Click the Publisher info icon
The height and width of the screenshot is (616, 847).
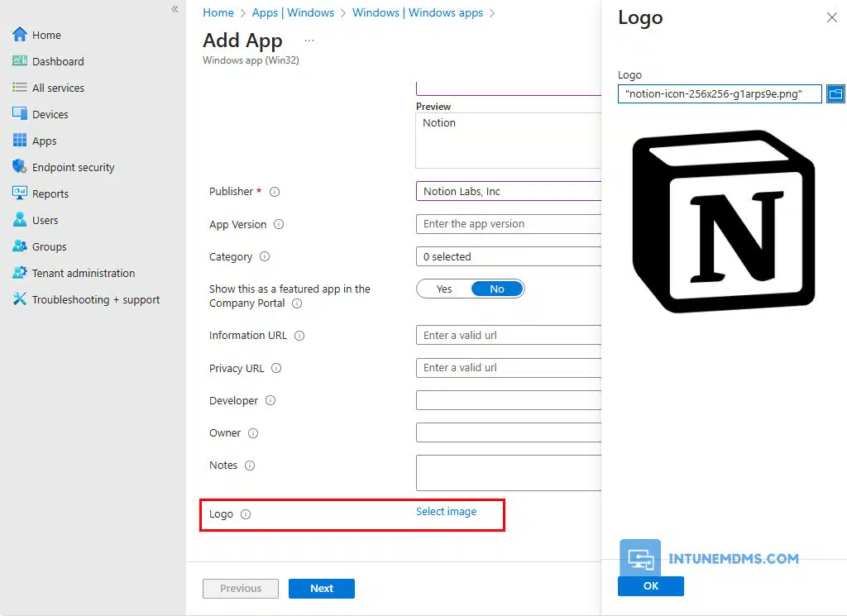tap(275, 192)
